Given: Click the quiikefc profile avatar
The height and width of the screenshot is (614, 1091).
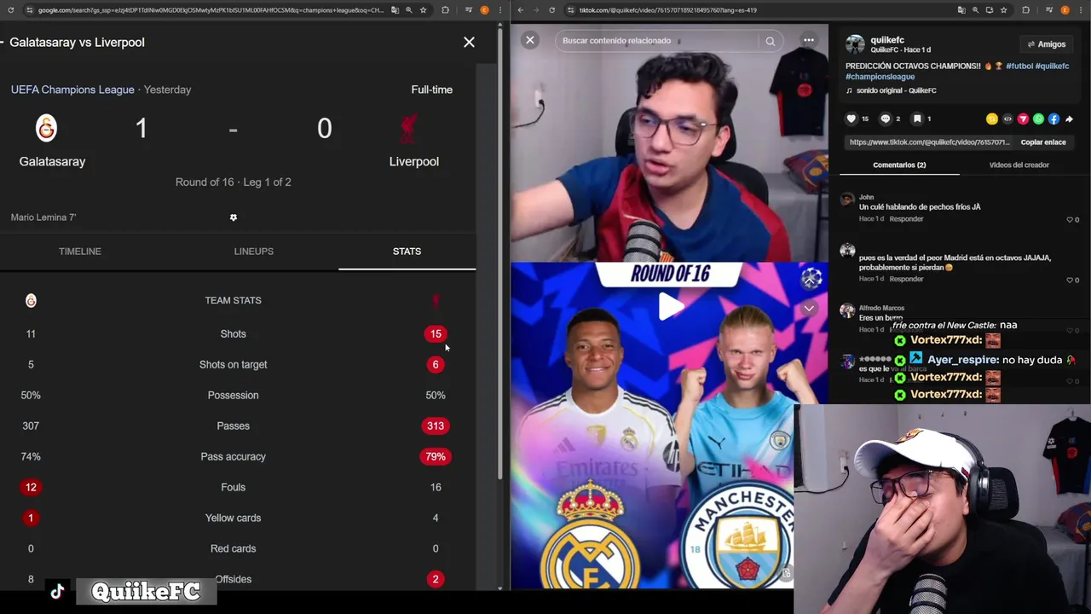Looking at the screenshot, I should tap(855, 44).
